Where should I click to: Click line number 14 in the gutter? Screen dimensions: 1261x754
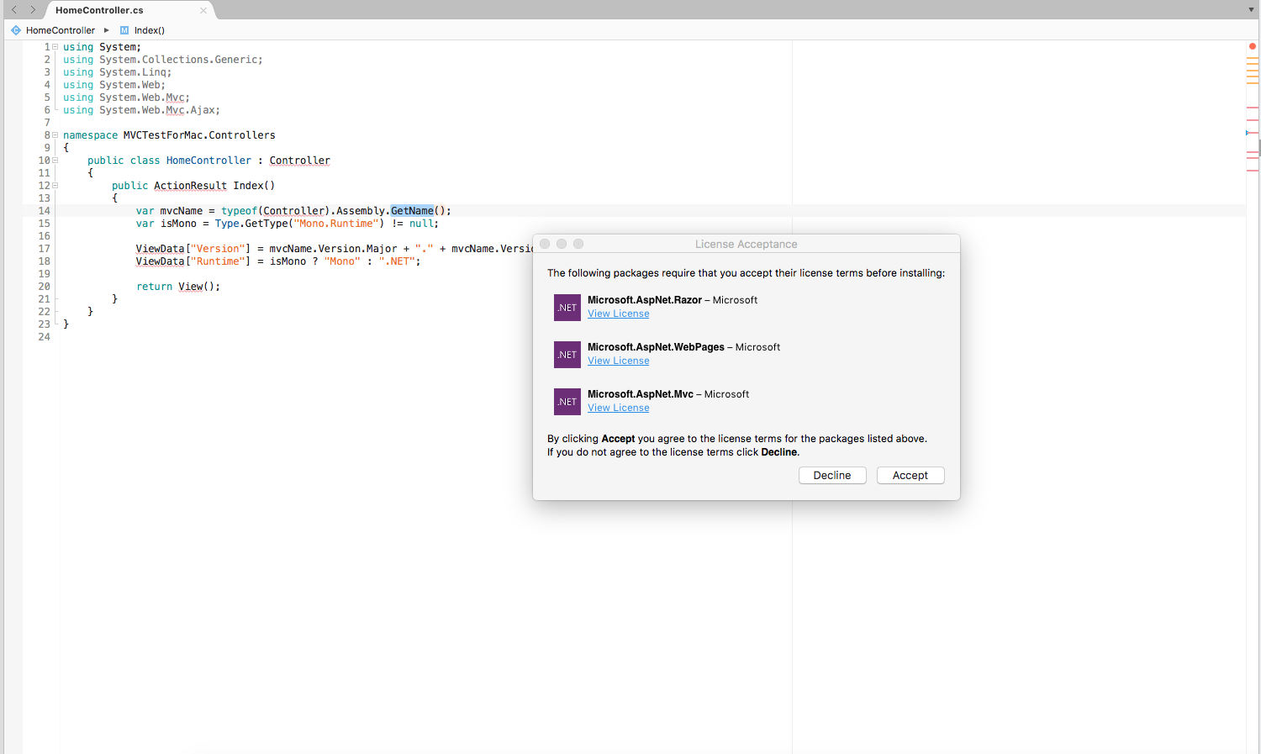point(44,211)
